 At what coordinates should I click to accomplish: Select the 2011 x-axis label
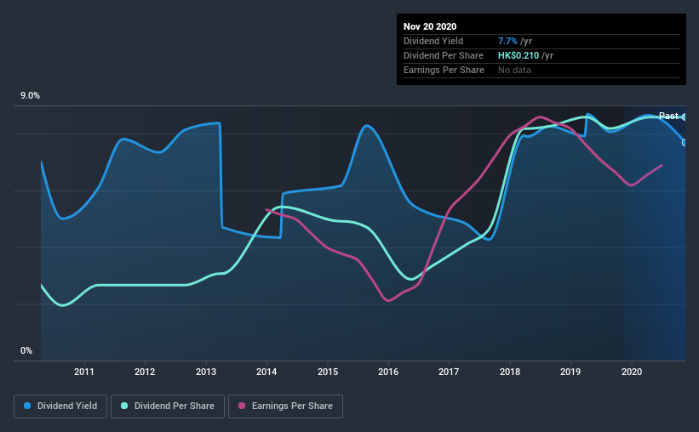pos(83,372)
